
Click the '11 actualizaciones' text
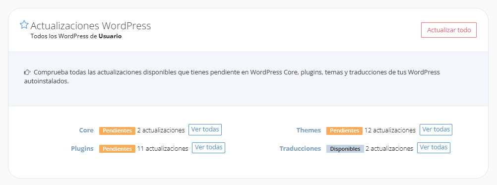(163, 149)
